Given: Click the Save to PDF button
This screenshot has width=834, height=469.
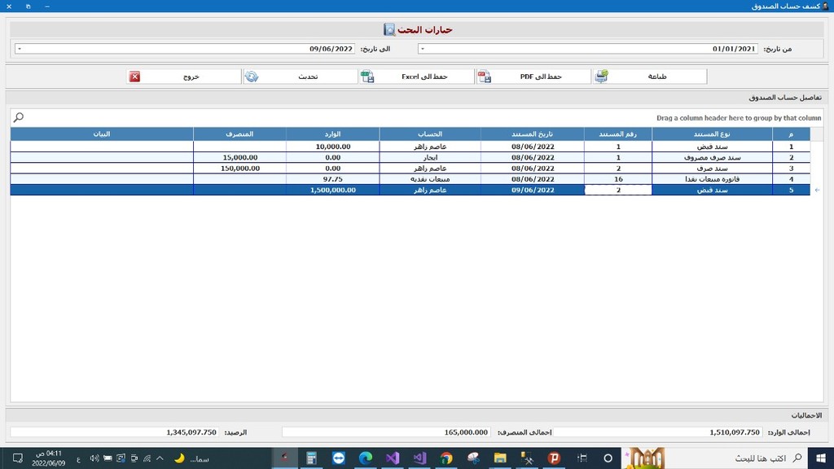Looking at the screenshot, I should click(533, 77).
